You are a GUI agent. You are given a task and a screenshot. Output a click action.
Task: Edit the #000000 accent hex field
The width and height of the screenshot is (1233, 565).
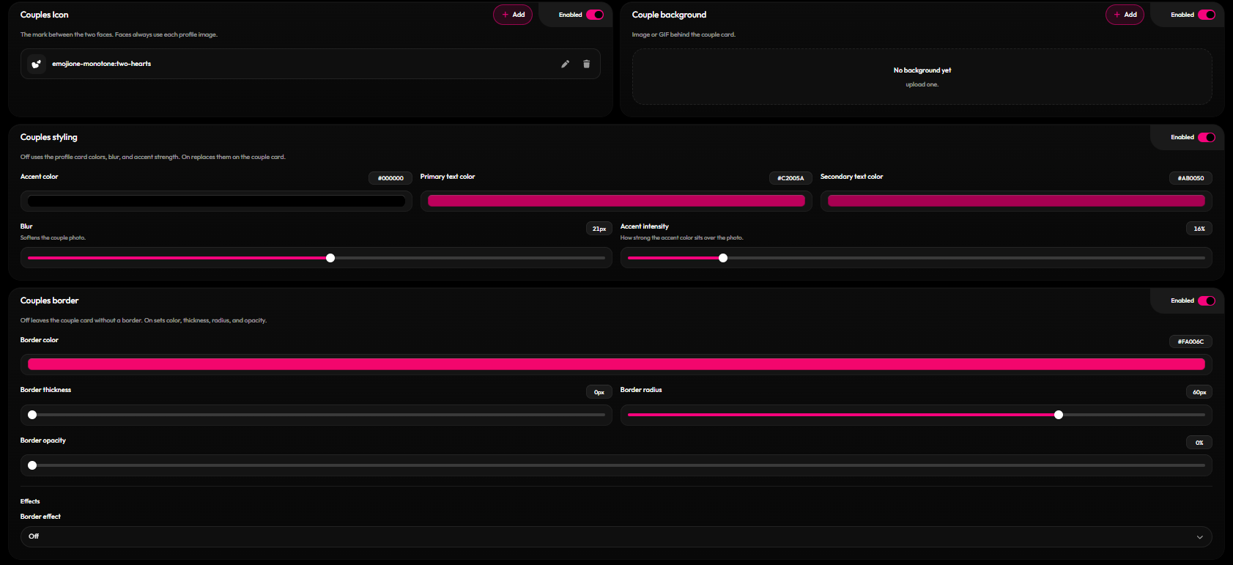coord(390,178)
